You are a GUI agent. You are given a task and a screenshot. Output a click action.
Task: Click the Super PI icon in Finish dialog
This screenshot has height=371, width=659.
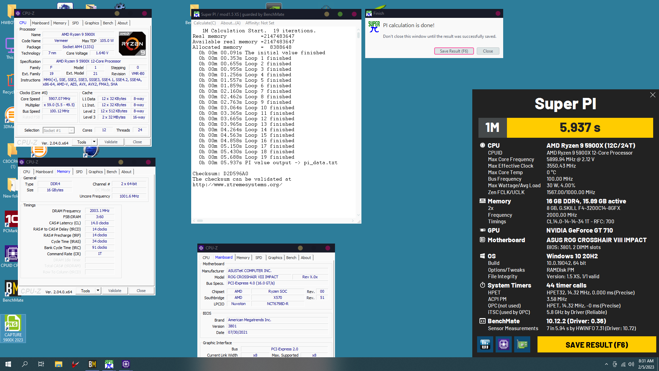pos(374,27)
